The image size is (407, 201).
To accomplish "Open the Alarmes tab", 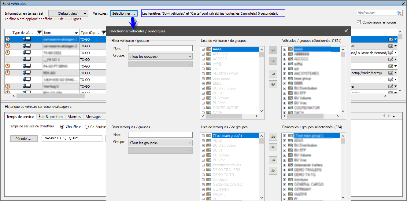I will [74, 117].
